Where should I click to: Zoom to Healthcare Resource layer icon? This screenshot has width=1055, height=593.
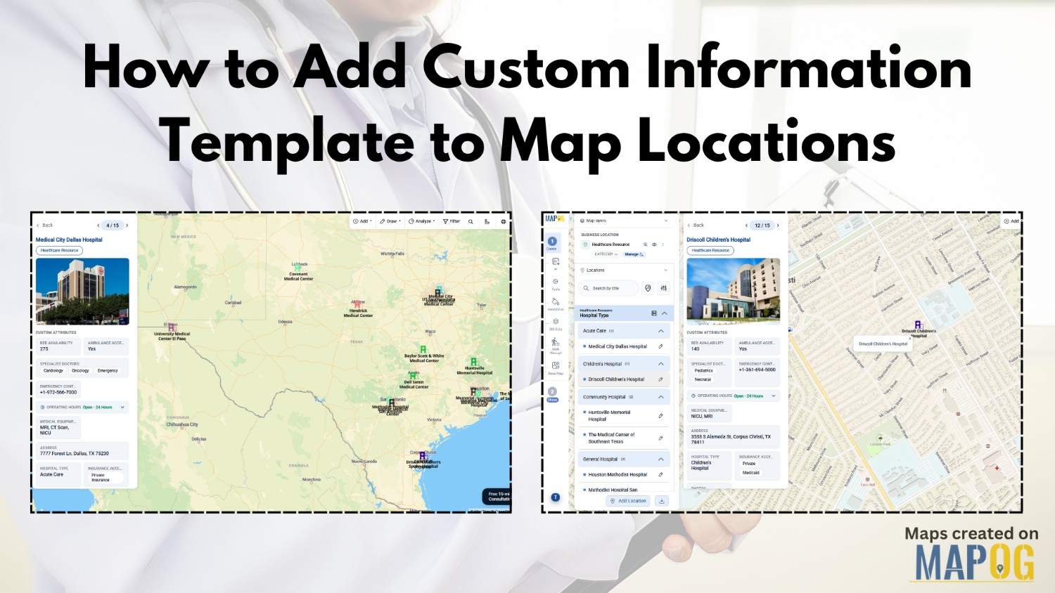[x=645, y=245]
